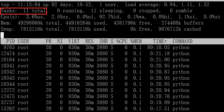Click the RES column header
Screen dimensions: 224x112
89,41
